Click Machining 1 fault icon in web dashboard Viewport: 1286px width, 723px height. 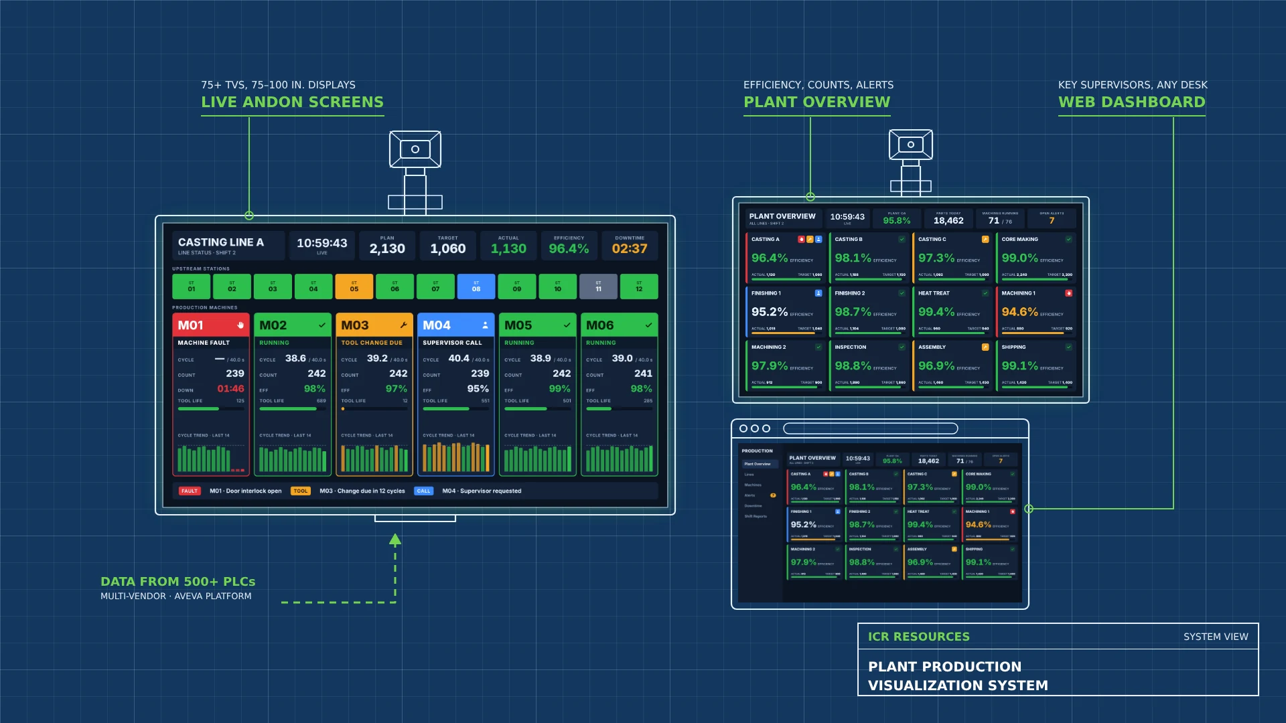click(1013, 511)
